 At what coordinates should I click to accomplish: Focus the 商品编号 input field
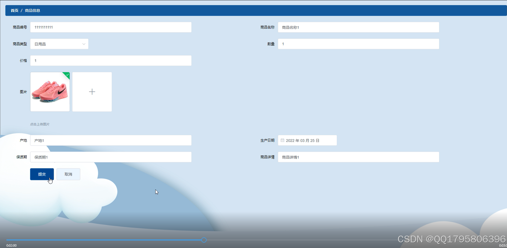coord(111,27)
